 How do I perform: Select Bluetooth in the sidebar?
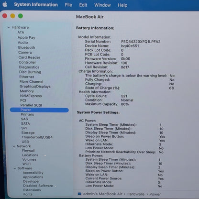[26, 47]
